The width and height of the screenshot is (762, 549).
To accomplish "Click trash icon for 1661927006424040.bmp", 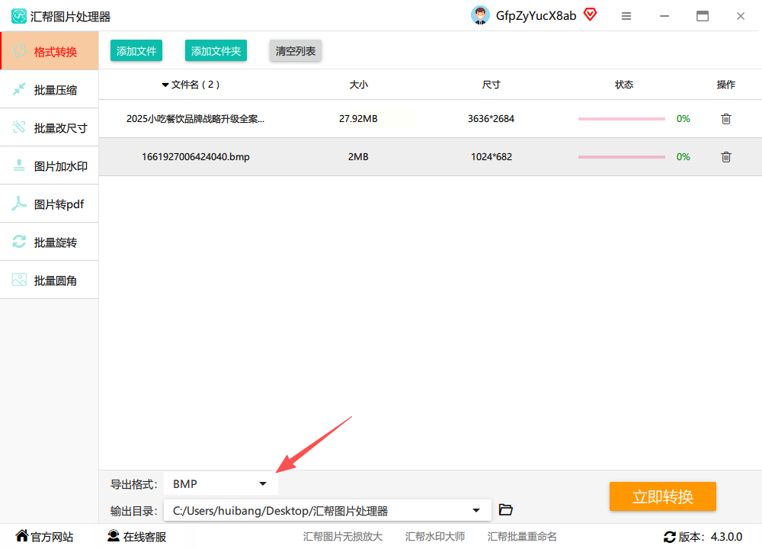I will tap(726, 156).
